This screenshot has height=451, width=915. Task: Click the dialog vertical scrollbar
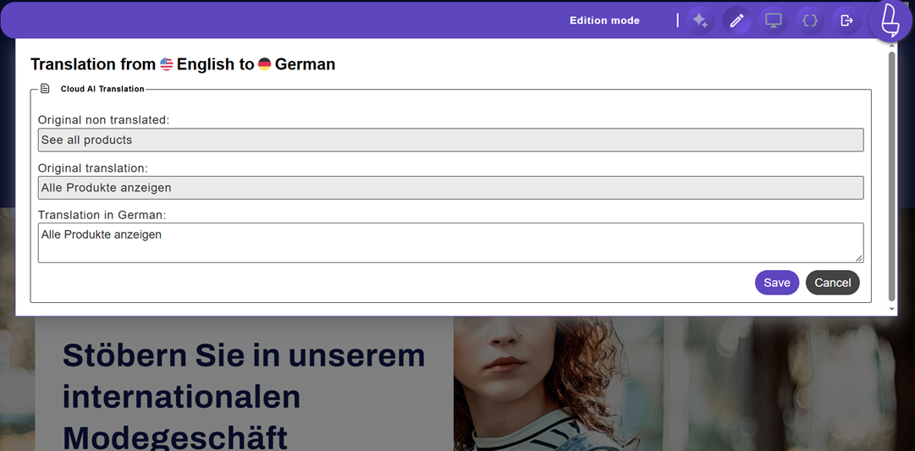pos(891,175)
